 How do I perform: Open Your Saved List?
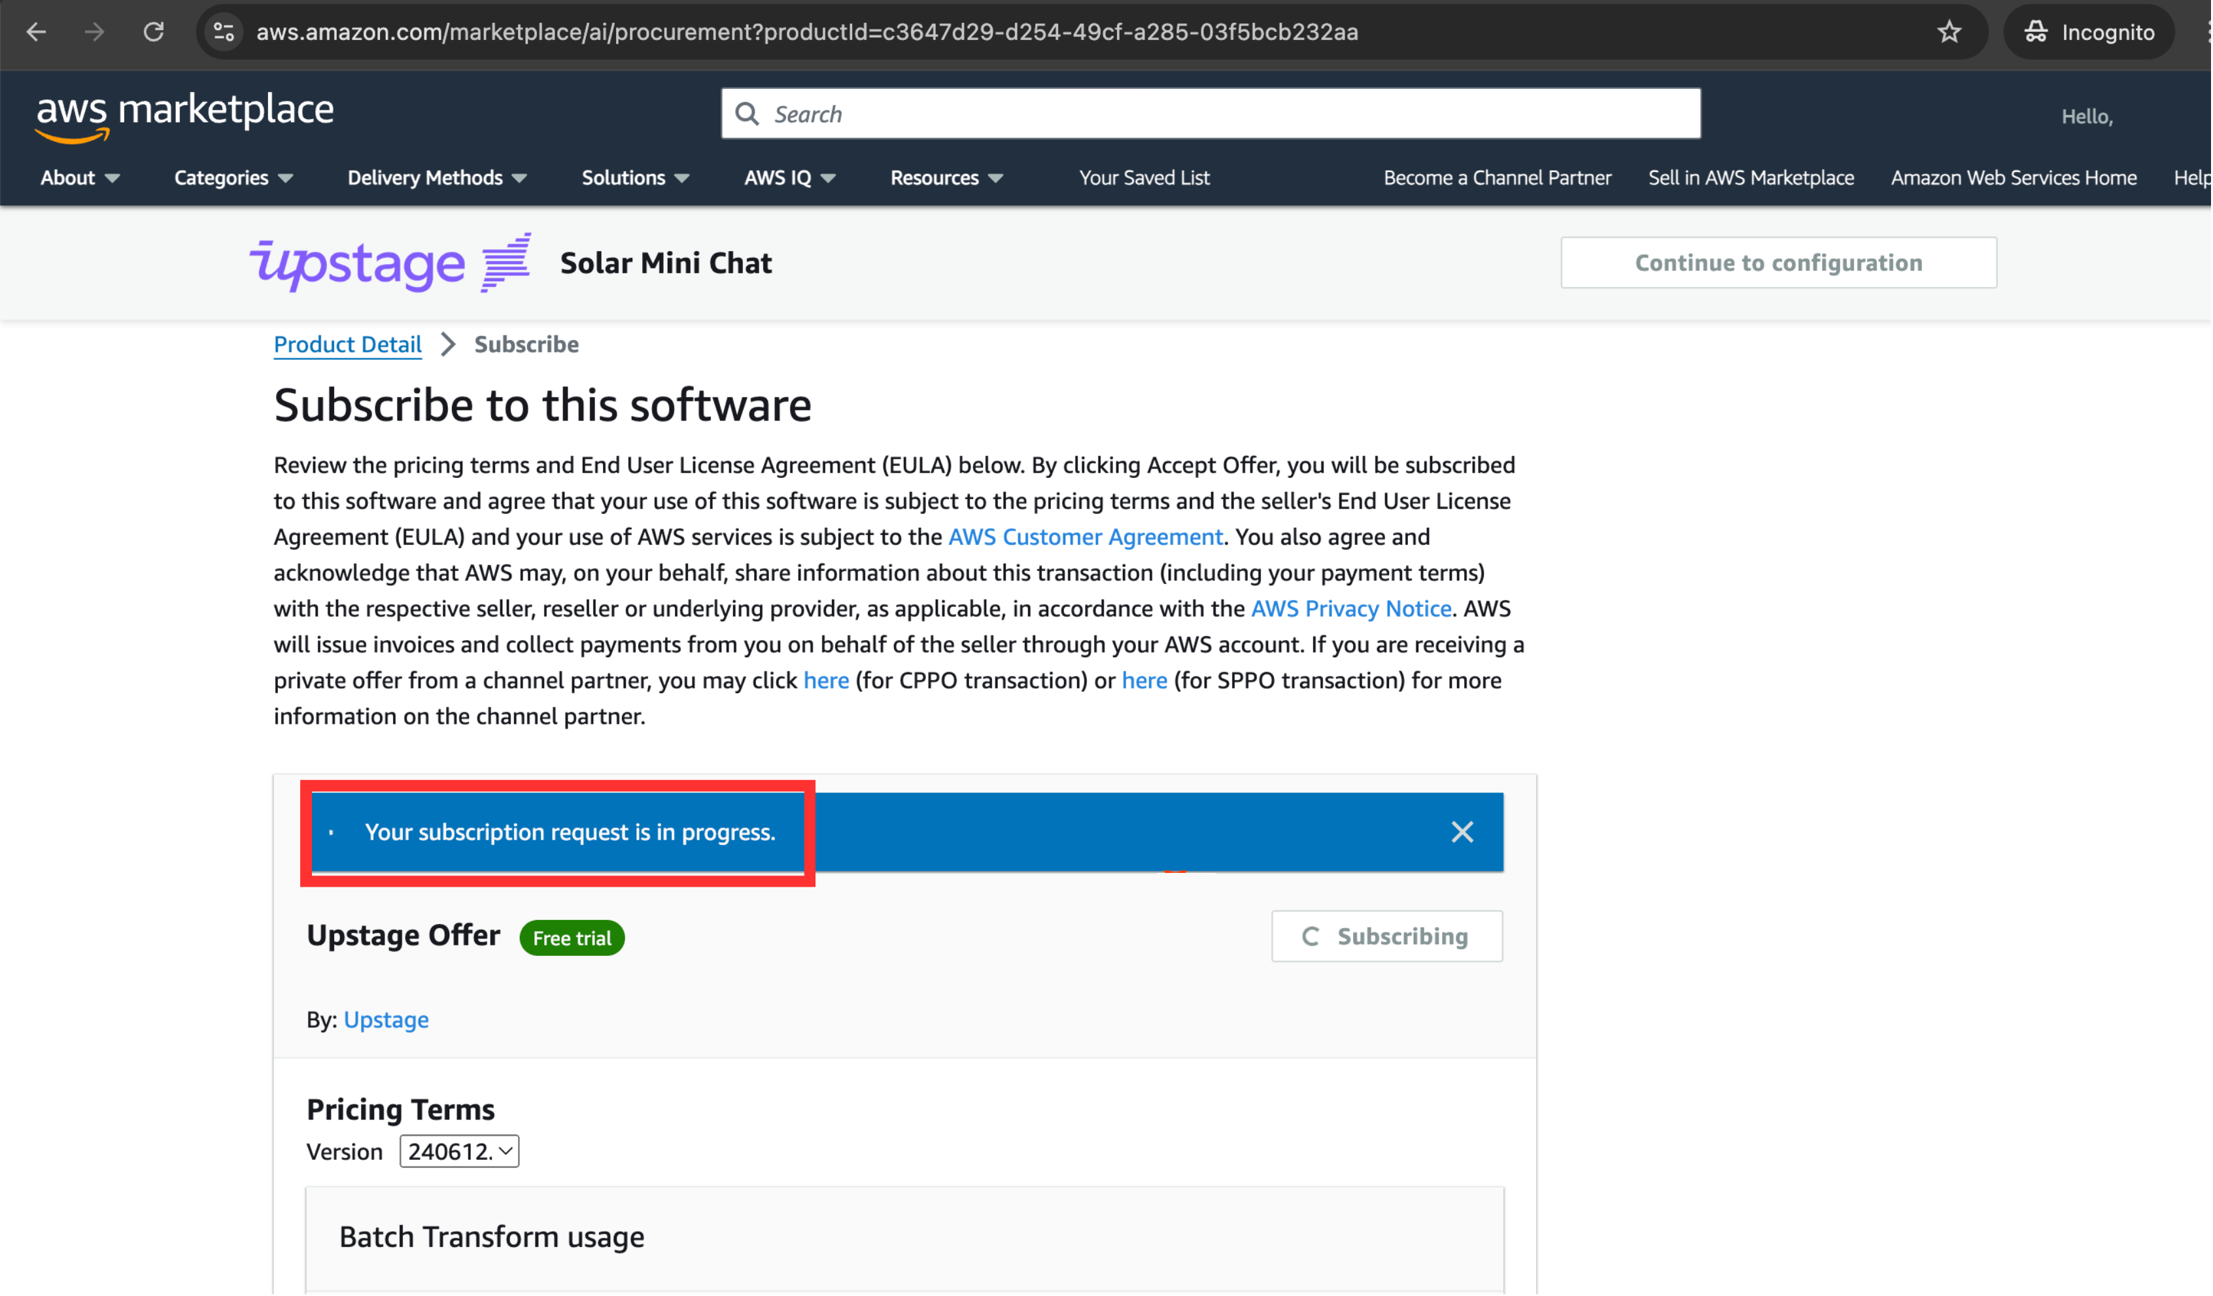pos(1145,179)
